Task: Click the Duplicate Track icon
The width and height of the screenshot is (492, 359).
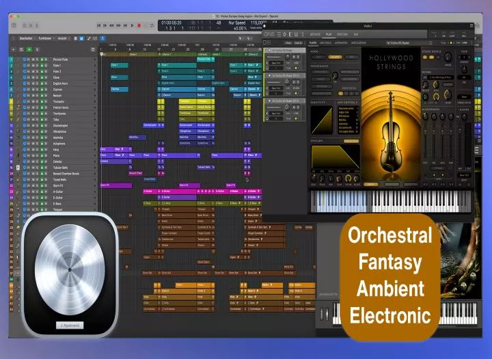Action: click(21, 50)
